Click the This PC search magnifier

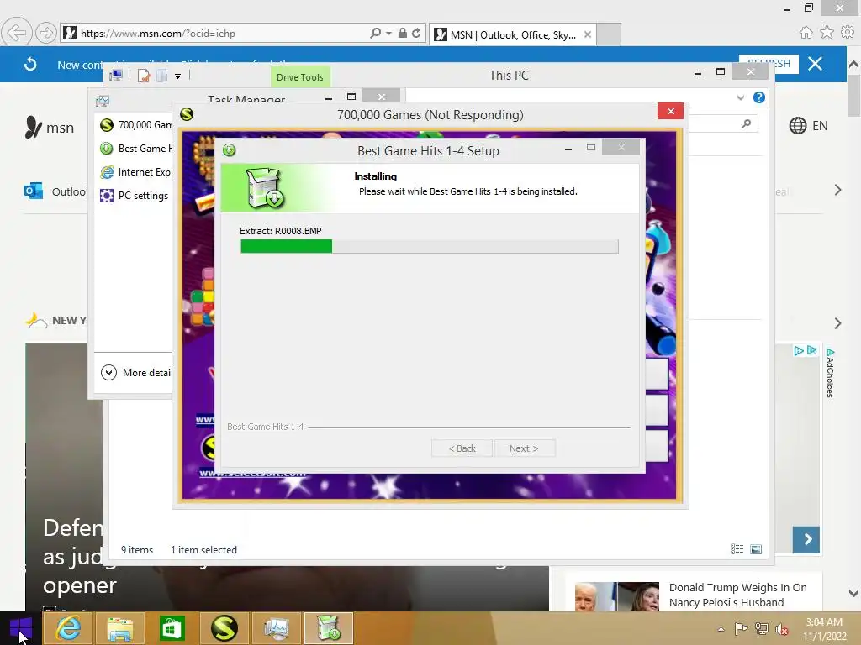coord(746,124)
